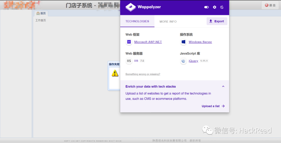Open the Microsoft ASP.NET link
281x143 pixels.
tap(148, 42)
